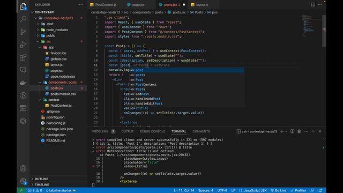Screen dimensions: 343x193
Task: Add a new terminal with the plus icon
Action: click(282, 131)
